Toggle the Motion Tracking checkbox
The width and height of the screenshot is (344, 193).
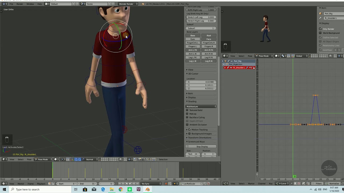coord(189,130)
